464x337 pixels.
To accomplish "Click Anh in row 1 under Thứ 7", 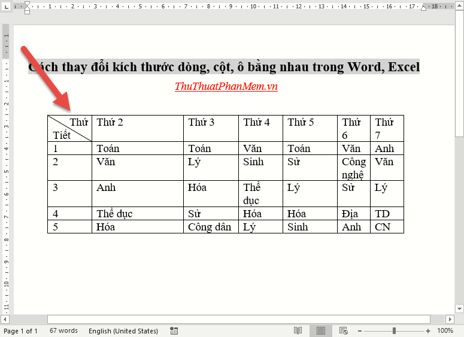I will [x=387, y=148].
